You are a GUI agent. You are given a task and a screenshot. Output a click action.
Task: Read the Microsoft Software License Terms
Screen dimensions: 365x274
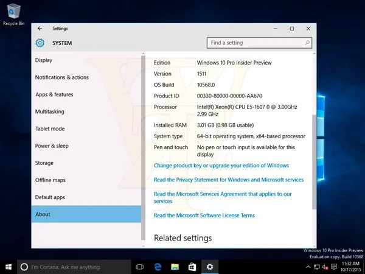[204, 216]
